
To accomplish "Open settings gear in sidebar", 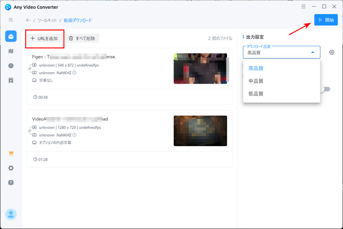I will [x=11, y=168].
